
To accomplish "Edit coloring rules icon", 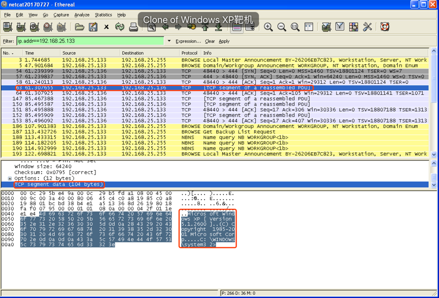I will click(354, 27).
